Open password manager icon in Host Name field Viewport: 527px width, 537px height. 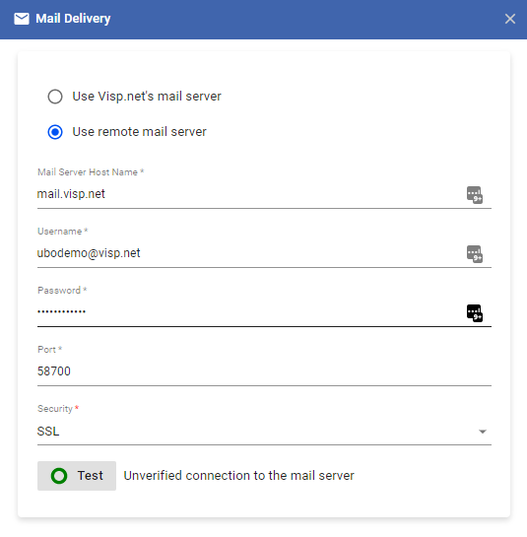coord(475,195)
